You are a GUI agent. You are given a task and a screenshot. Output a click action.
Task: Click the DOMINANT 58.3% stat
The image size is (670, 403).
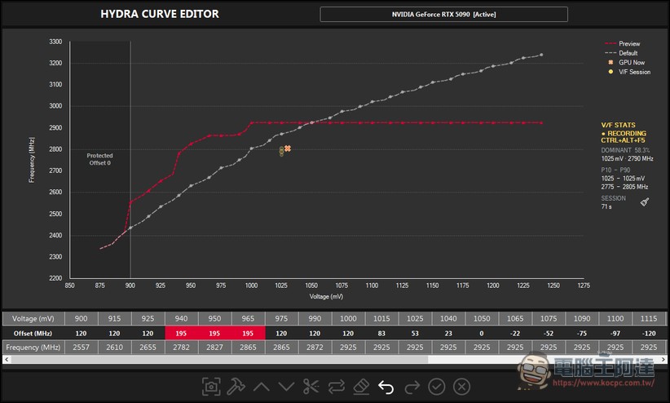pos(625,150)
